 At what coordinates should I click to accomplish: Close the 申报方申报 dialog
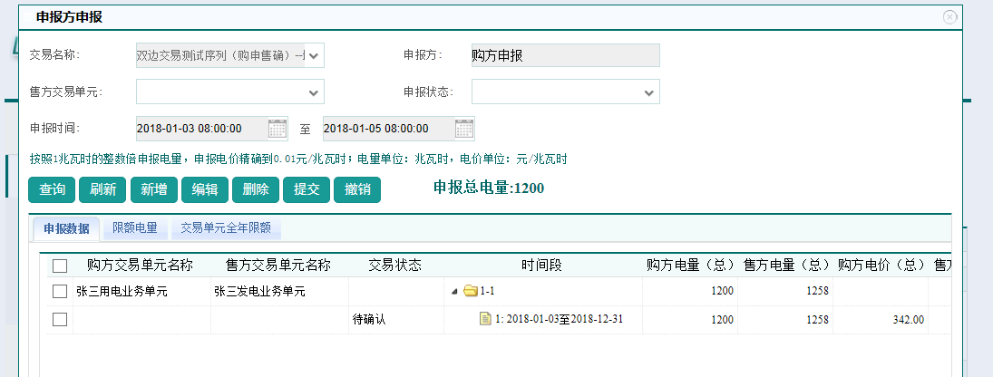(949, 16)
